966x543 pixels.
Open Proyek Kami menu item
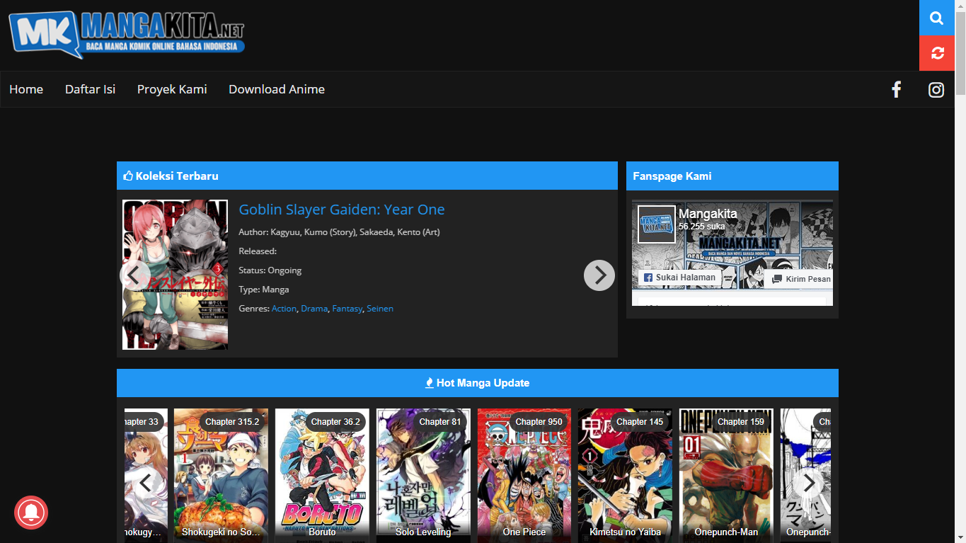[x=172, y=89]
